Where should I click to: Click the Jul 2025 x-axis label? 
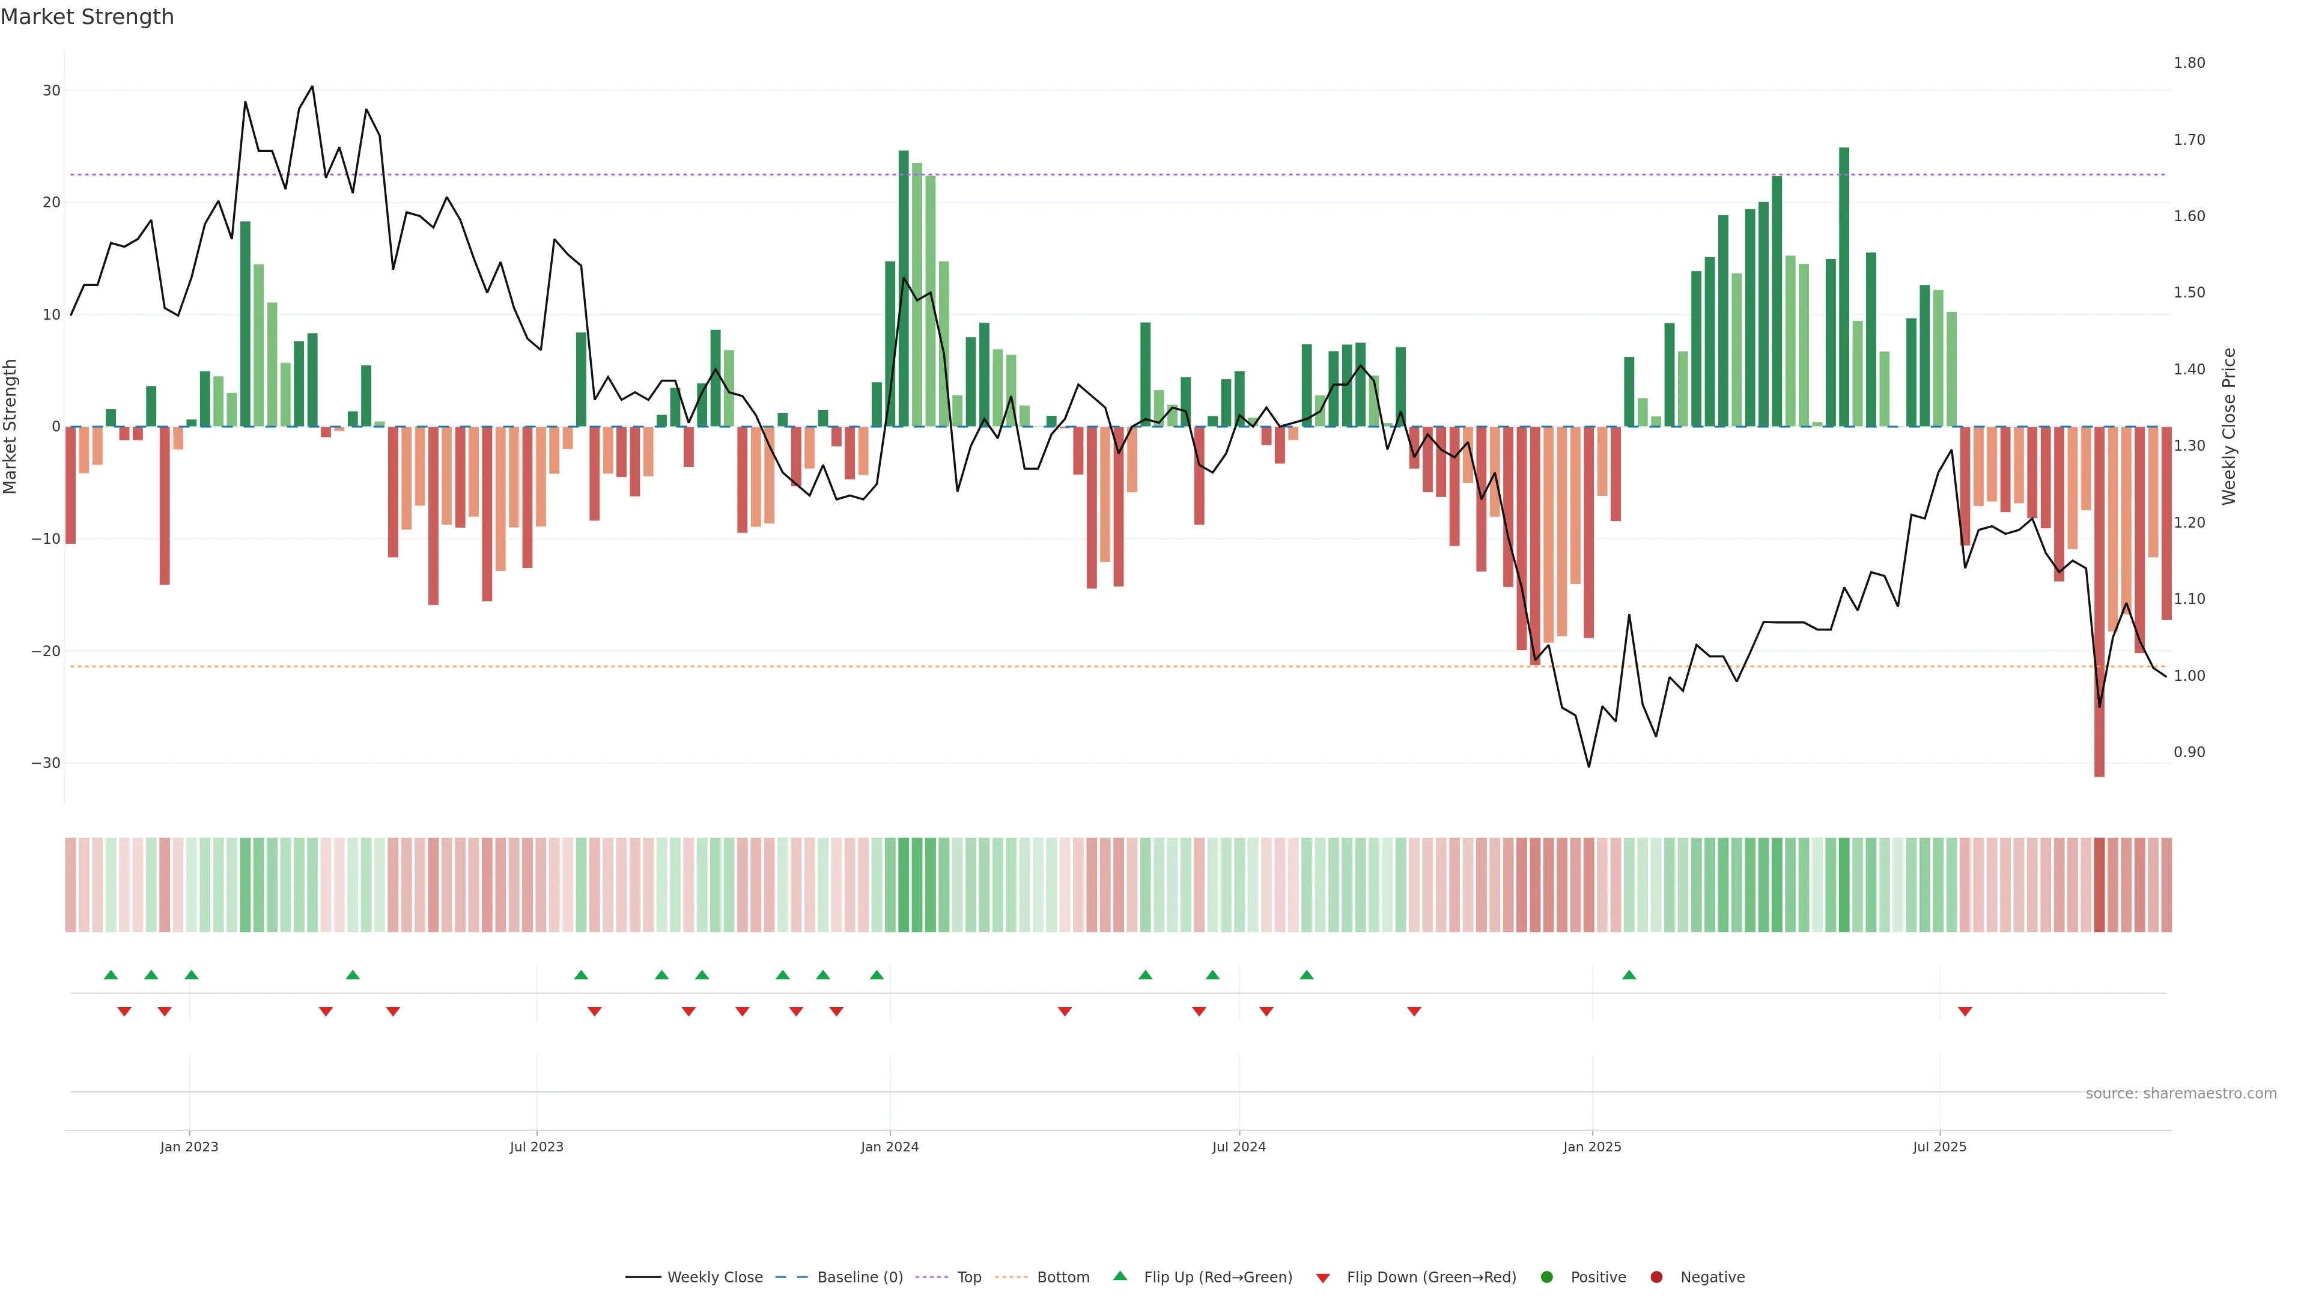click(x=1939, y=1147)
